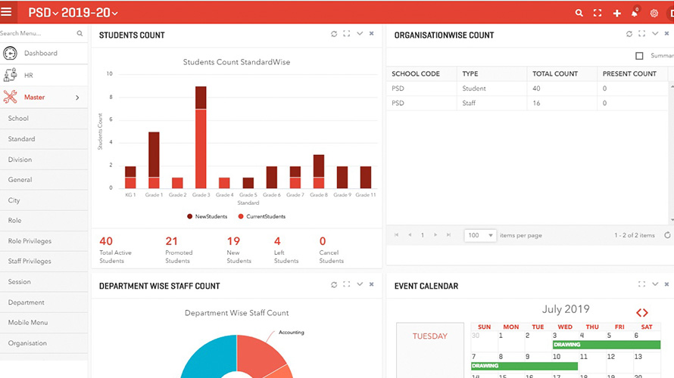Sort by the SCHOOL CODE column header
674x378 pixels.
pyautogui.click(x=421, y=74)
